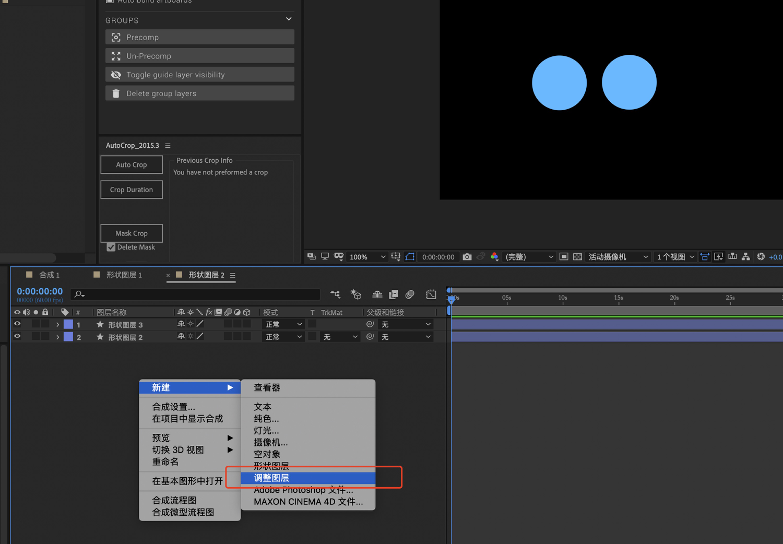The width and height of the screenshot is (783, 544).
Task: Open show channel color management icon
Action: coord(494,256)
